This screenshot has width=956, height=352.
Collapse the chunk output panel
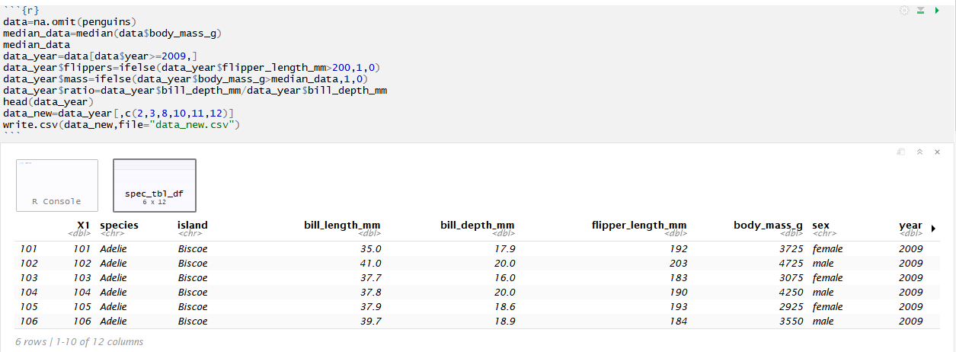coord(919,152)
